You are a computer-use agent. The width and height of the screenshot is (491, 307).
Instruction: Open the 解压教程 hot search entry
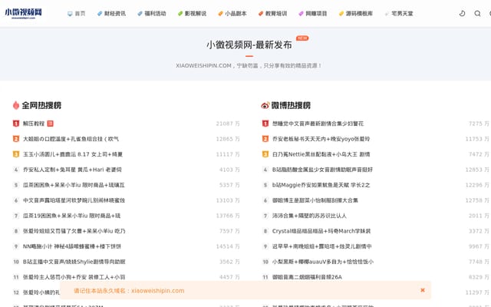pyautogui.click(x=34, y=124)
